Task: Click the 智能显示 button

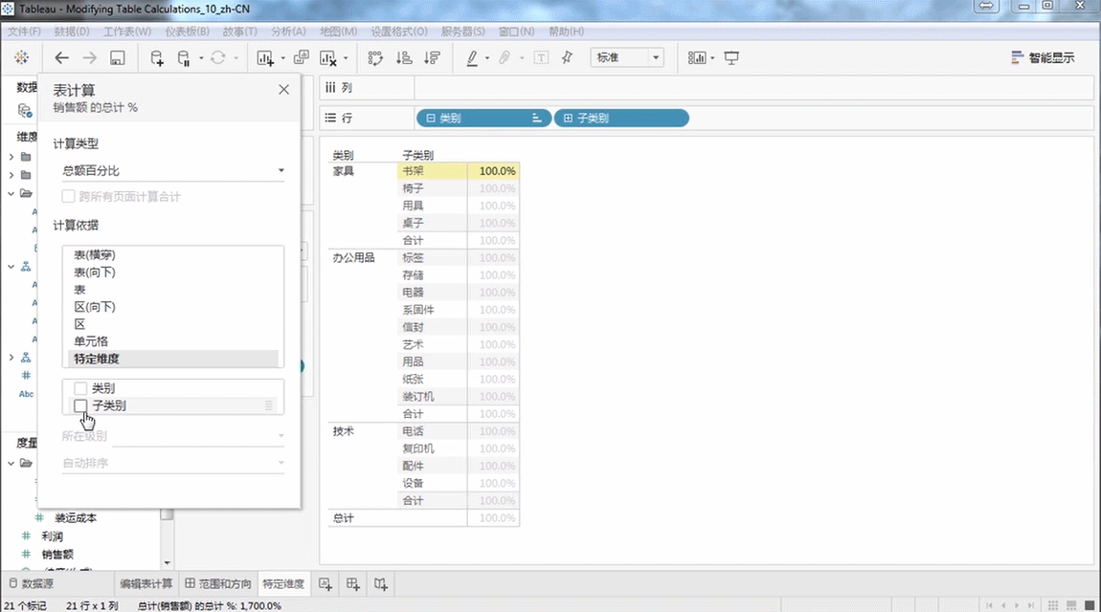Action: pyautogui.click(x=1043, y=58)
